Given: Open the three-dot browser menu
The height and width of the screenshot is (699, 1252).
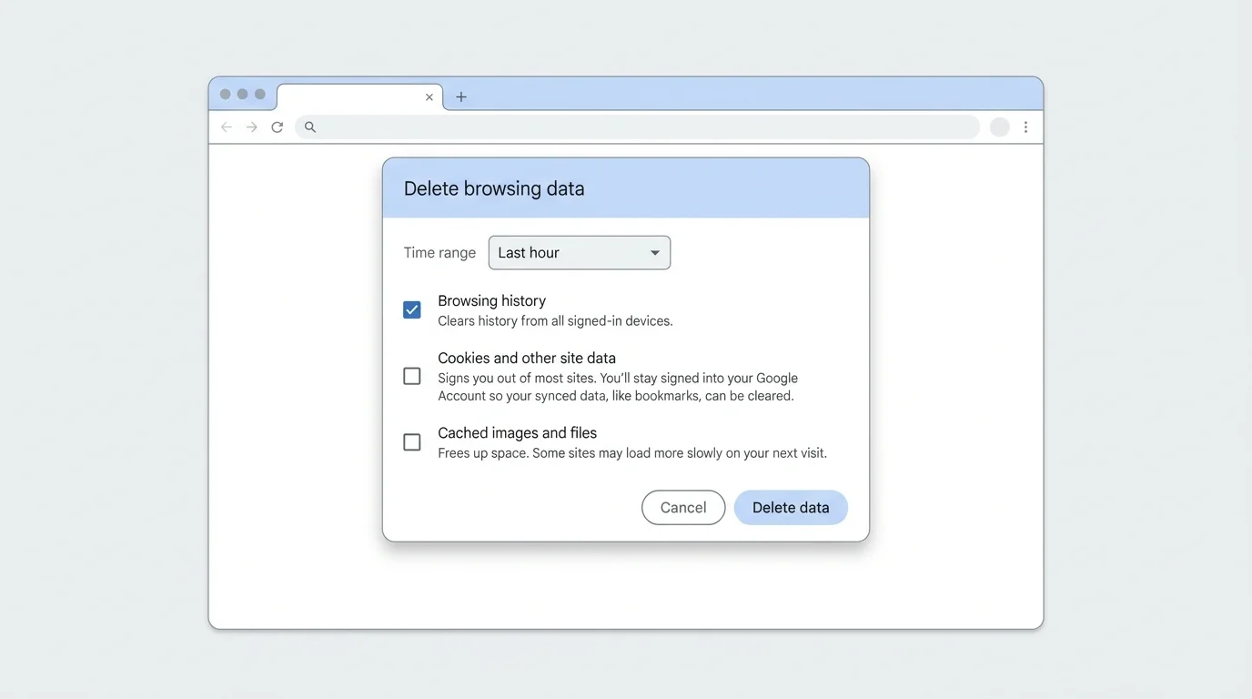Looking at the screenshot, I should pyautogui.click(x=1025, y=127).
